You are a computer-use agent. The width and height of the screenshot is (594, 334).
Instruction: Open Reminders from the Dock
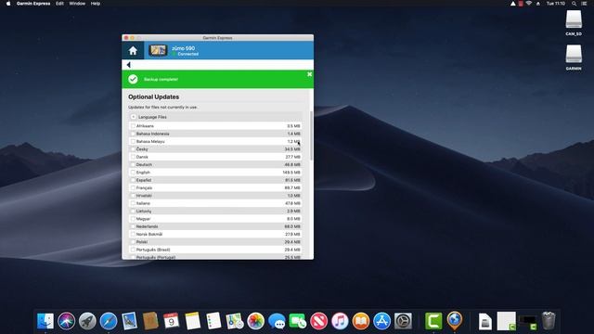click(213, 321)
